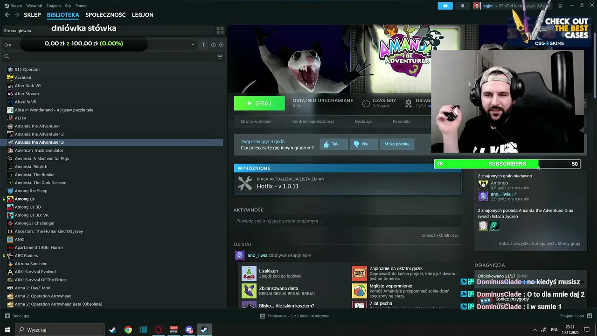The height and width of the screenshot is (336, 597).
Task: Open Poradniki tab
Action: point(402,121)
